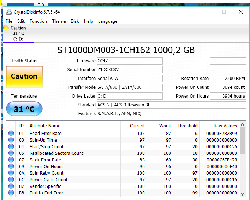Click raw value 000000000C16
250x200 pixels.
pyautogui.click(x=222, y=179)
